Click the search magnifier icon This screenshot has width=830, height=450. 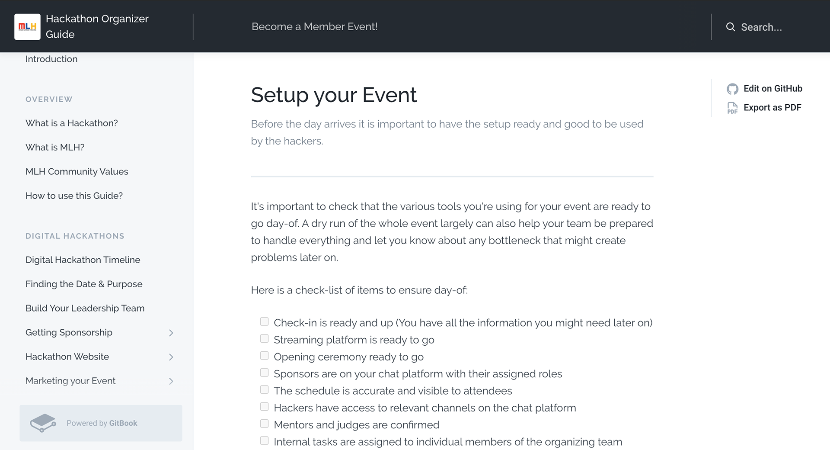[x=731, y=27]
